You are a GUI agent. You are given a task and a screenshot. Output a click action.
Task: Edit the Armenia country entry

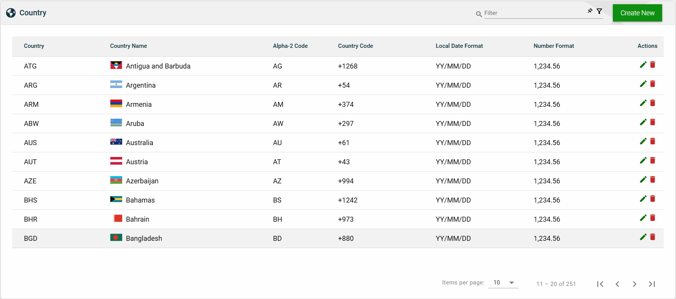(643, 103)
